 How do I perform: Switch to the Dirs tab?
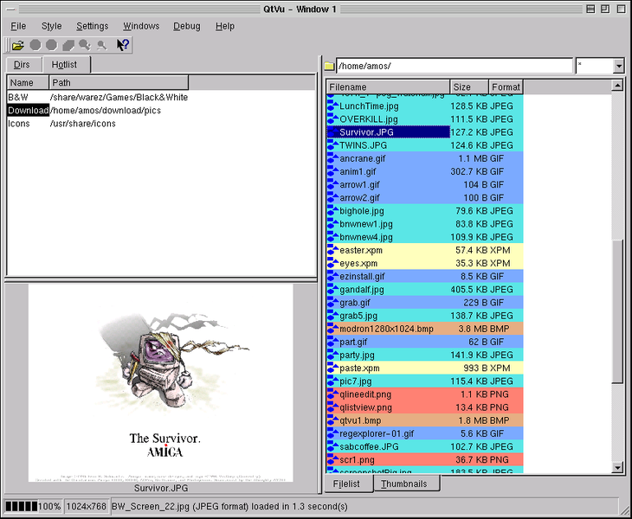coord(22,65)
